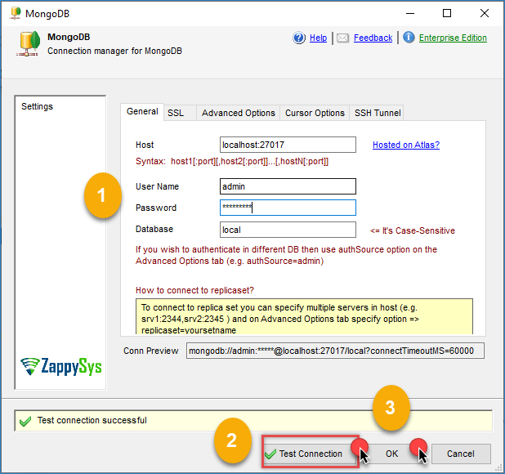Viewport: 505px width, 474px height.
Task: Select the Settings item in the left panel
Action: tap(37, 106)
